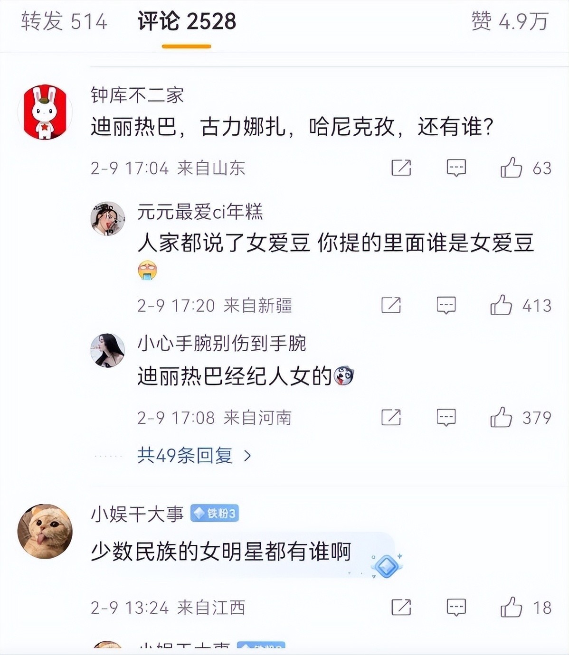Tap the share icon on 小心手腕别伤到手腕's reply
Screen dimensions: 569x655
[391, 417]
